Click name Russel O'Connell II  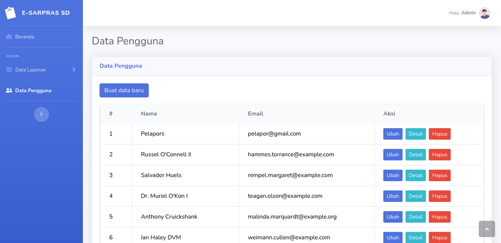click(166, 154)
